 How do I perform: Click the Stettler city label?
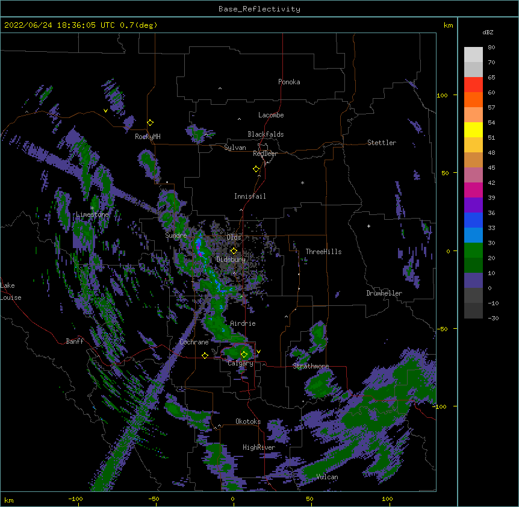[x=382, y=143]
